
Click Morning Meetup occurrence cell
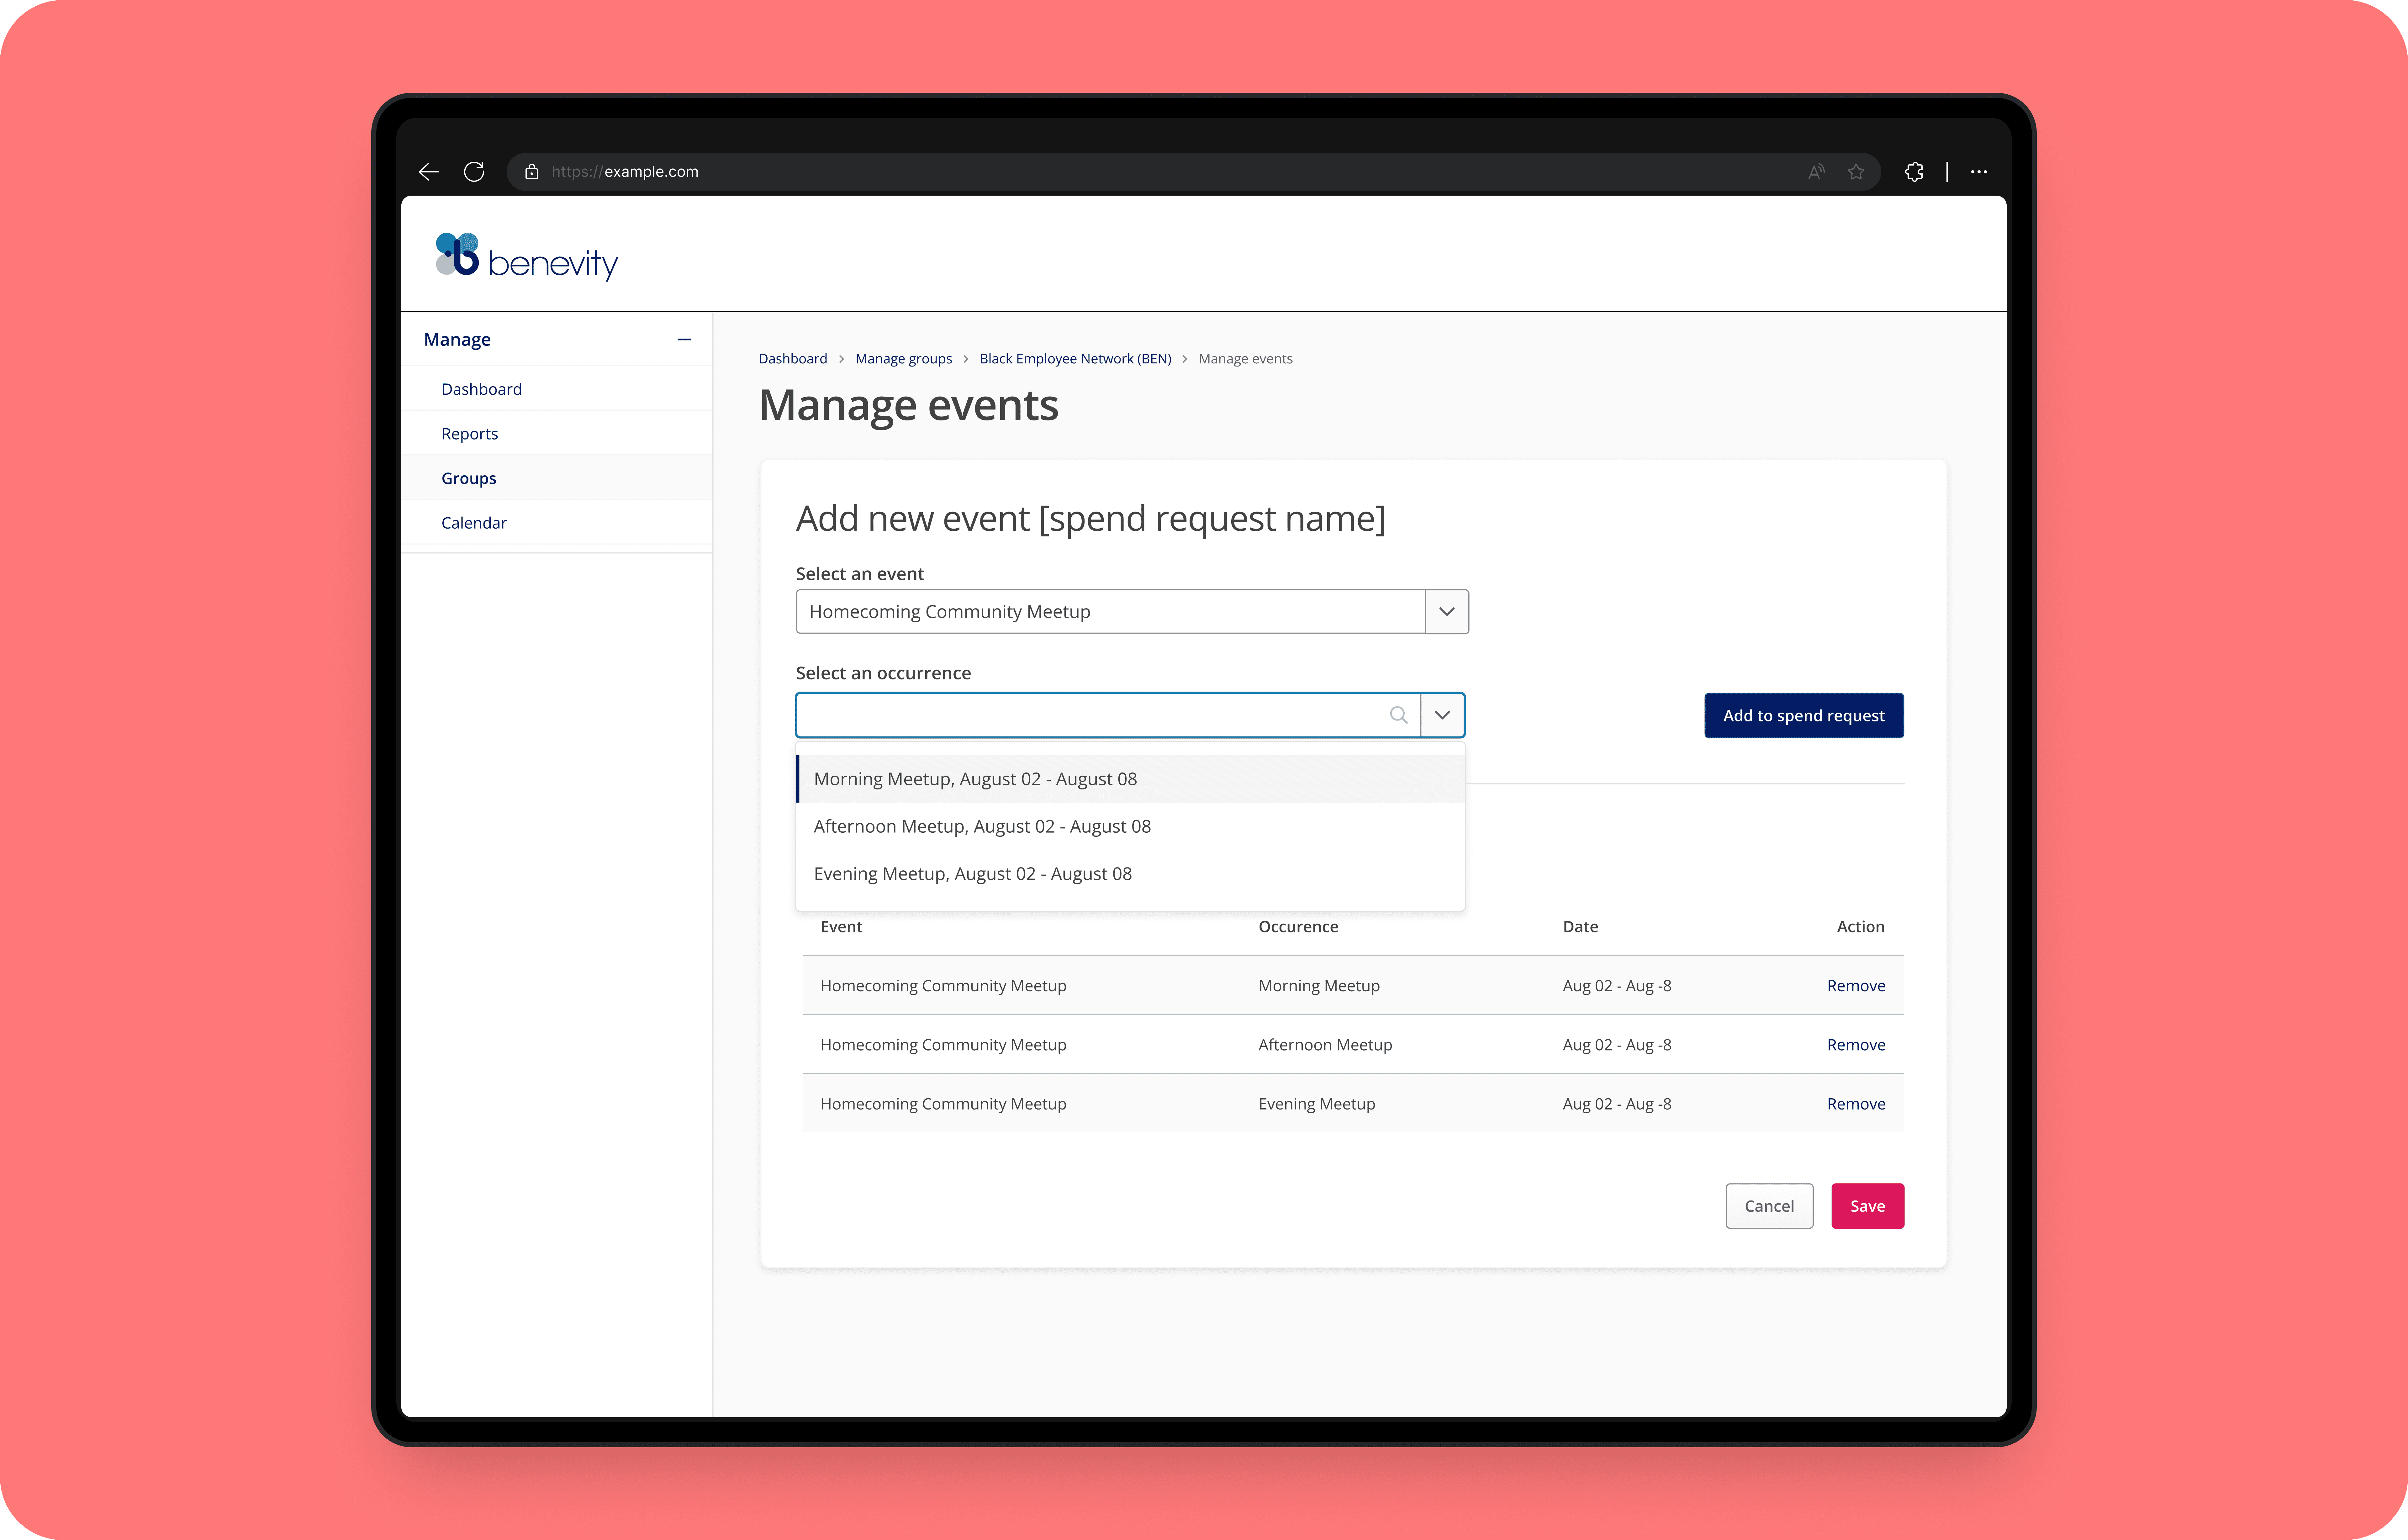(1319, 986)
